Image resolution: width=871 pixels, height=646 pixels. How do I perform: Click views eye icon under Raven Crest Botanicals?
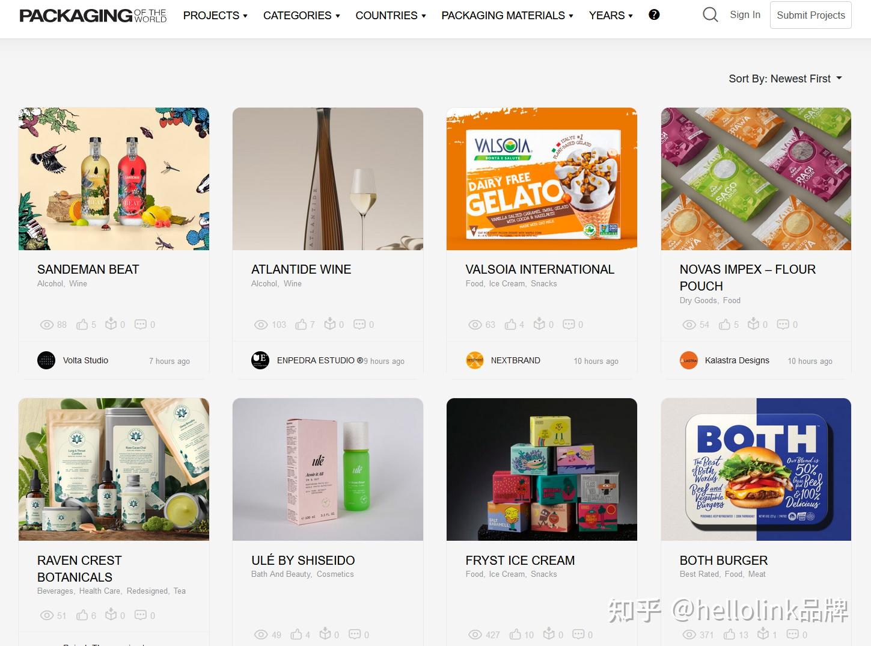pos(47,615)
